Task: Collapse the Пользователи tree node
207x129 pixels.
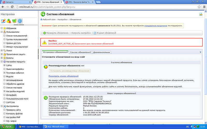Action: 2,32
